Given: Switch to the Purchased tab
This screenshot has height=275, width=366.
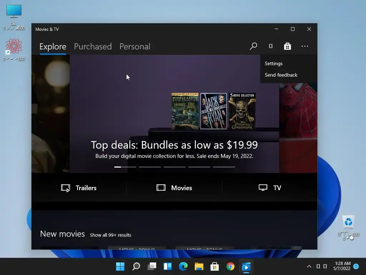Looking at the screenshot, I should [93, 47].
